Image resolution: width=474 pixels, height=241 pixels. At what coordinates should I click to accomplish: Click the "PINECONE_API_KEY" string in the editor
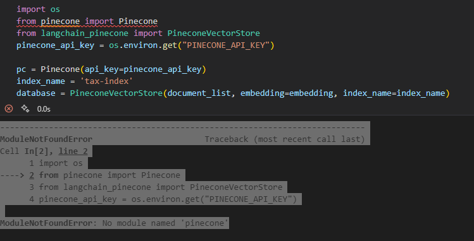226,45
